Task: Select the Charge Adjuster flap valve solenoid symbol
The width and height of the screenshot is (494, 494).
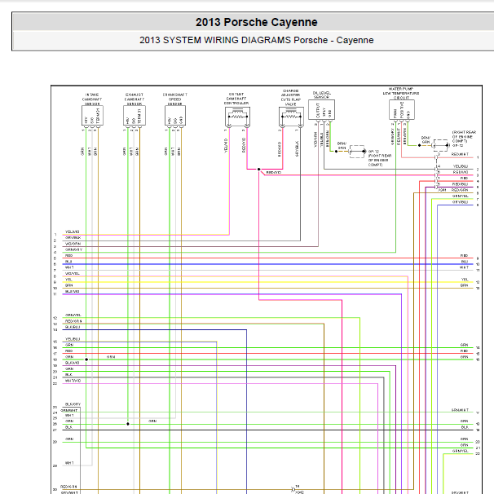Action: (291, 117)
